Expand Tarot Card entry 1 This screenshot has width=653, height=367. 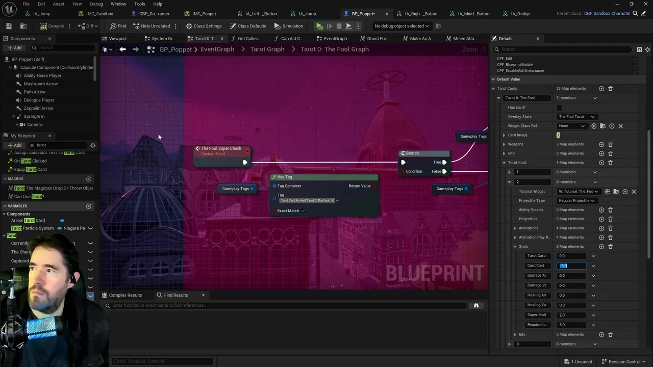[x=509, y=172]
